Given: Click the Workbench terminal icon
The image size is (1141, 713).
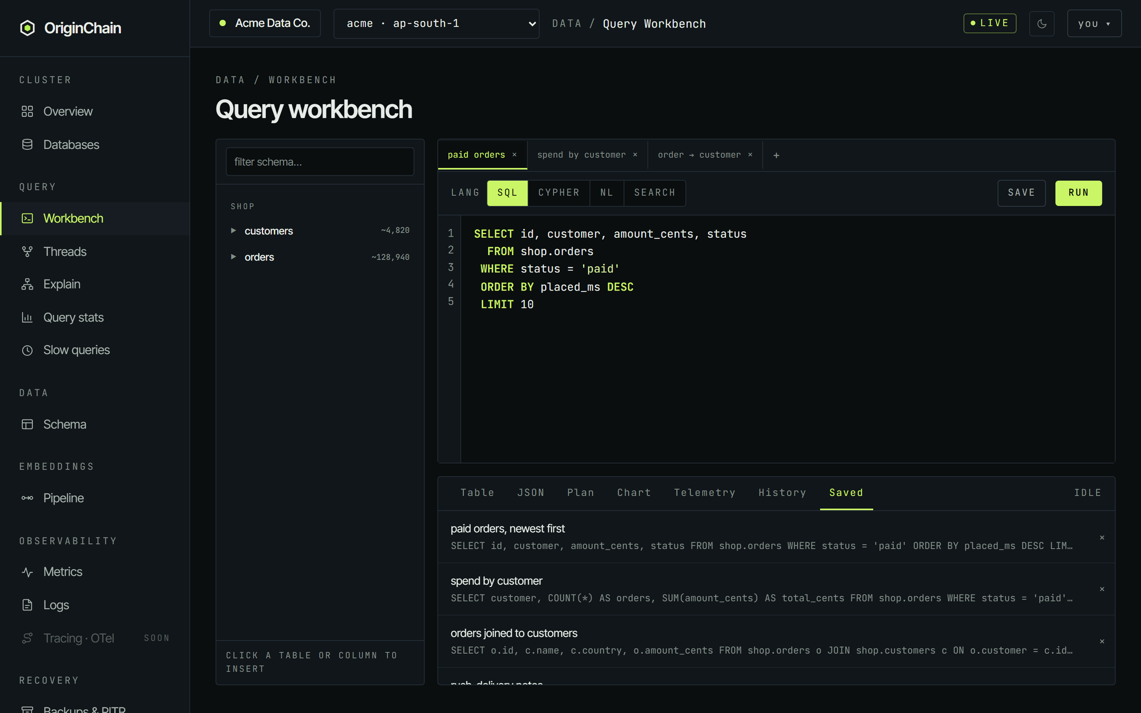Looking at the screenshot, I should (x=27, y=218).
